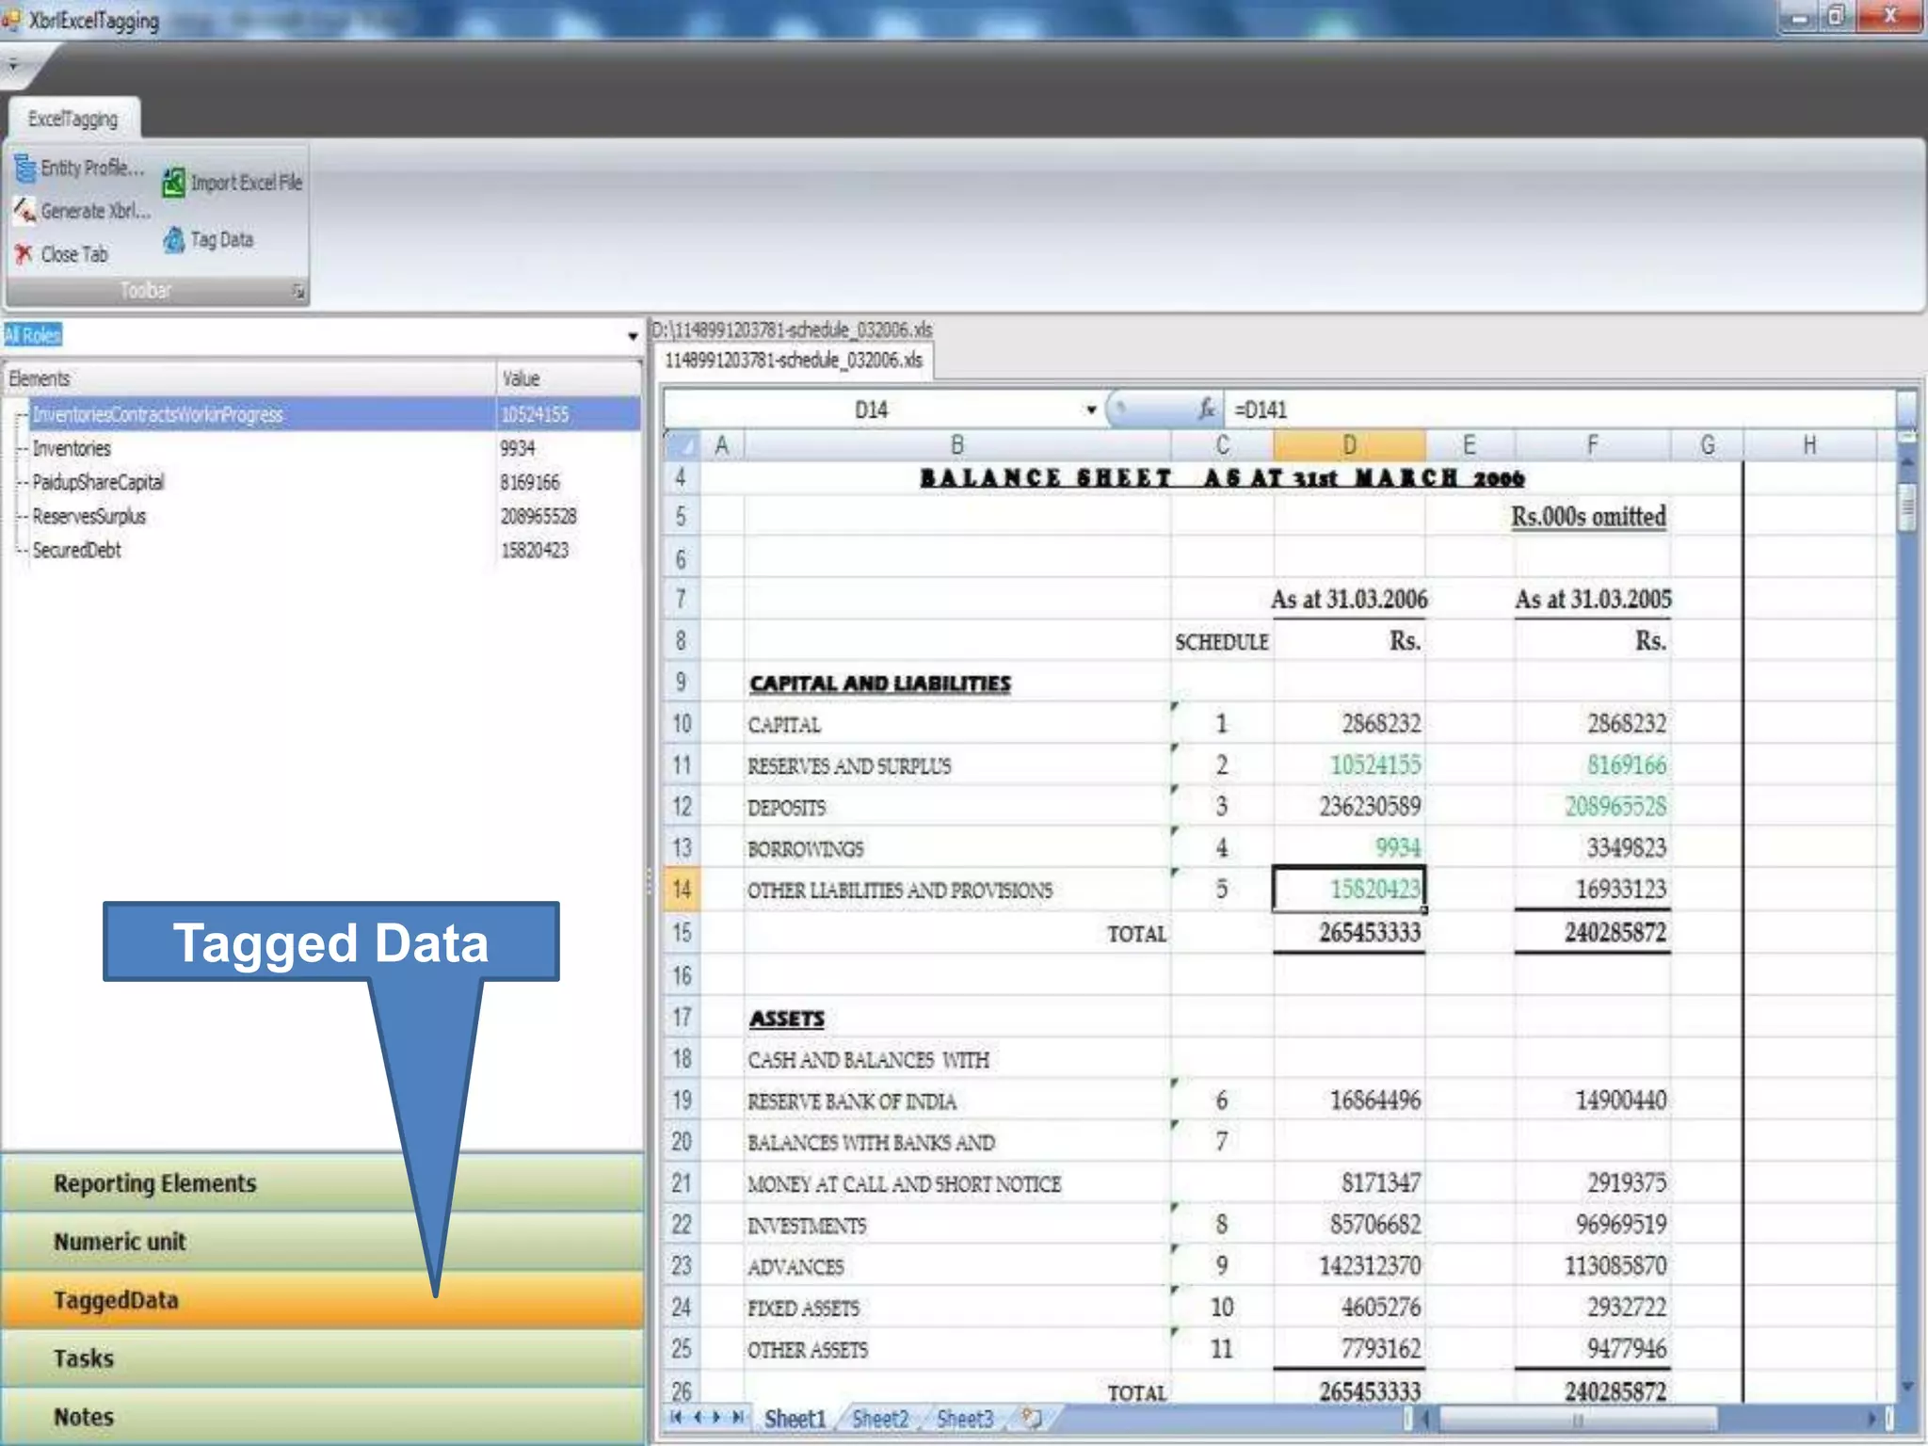The image size is (1928, 1446).
Task: Click the Generate Xbrl icon
Action: 24,212
